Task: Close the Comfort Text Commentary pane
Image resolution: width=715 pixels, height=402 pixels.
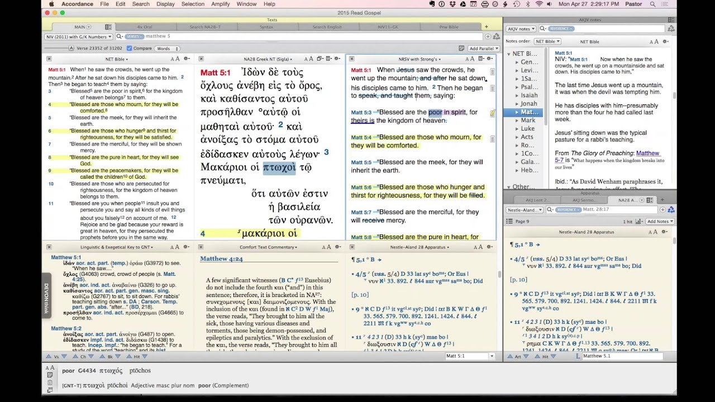Action: coord(201,247)
